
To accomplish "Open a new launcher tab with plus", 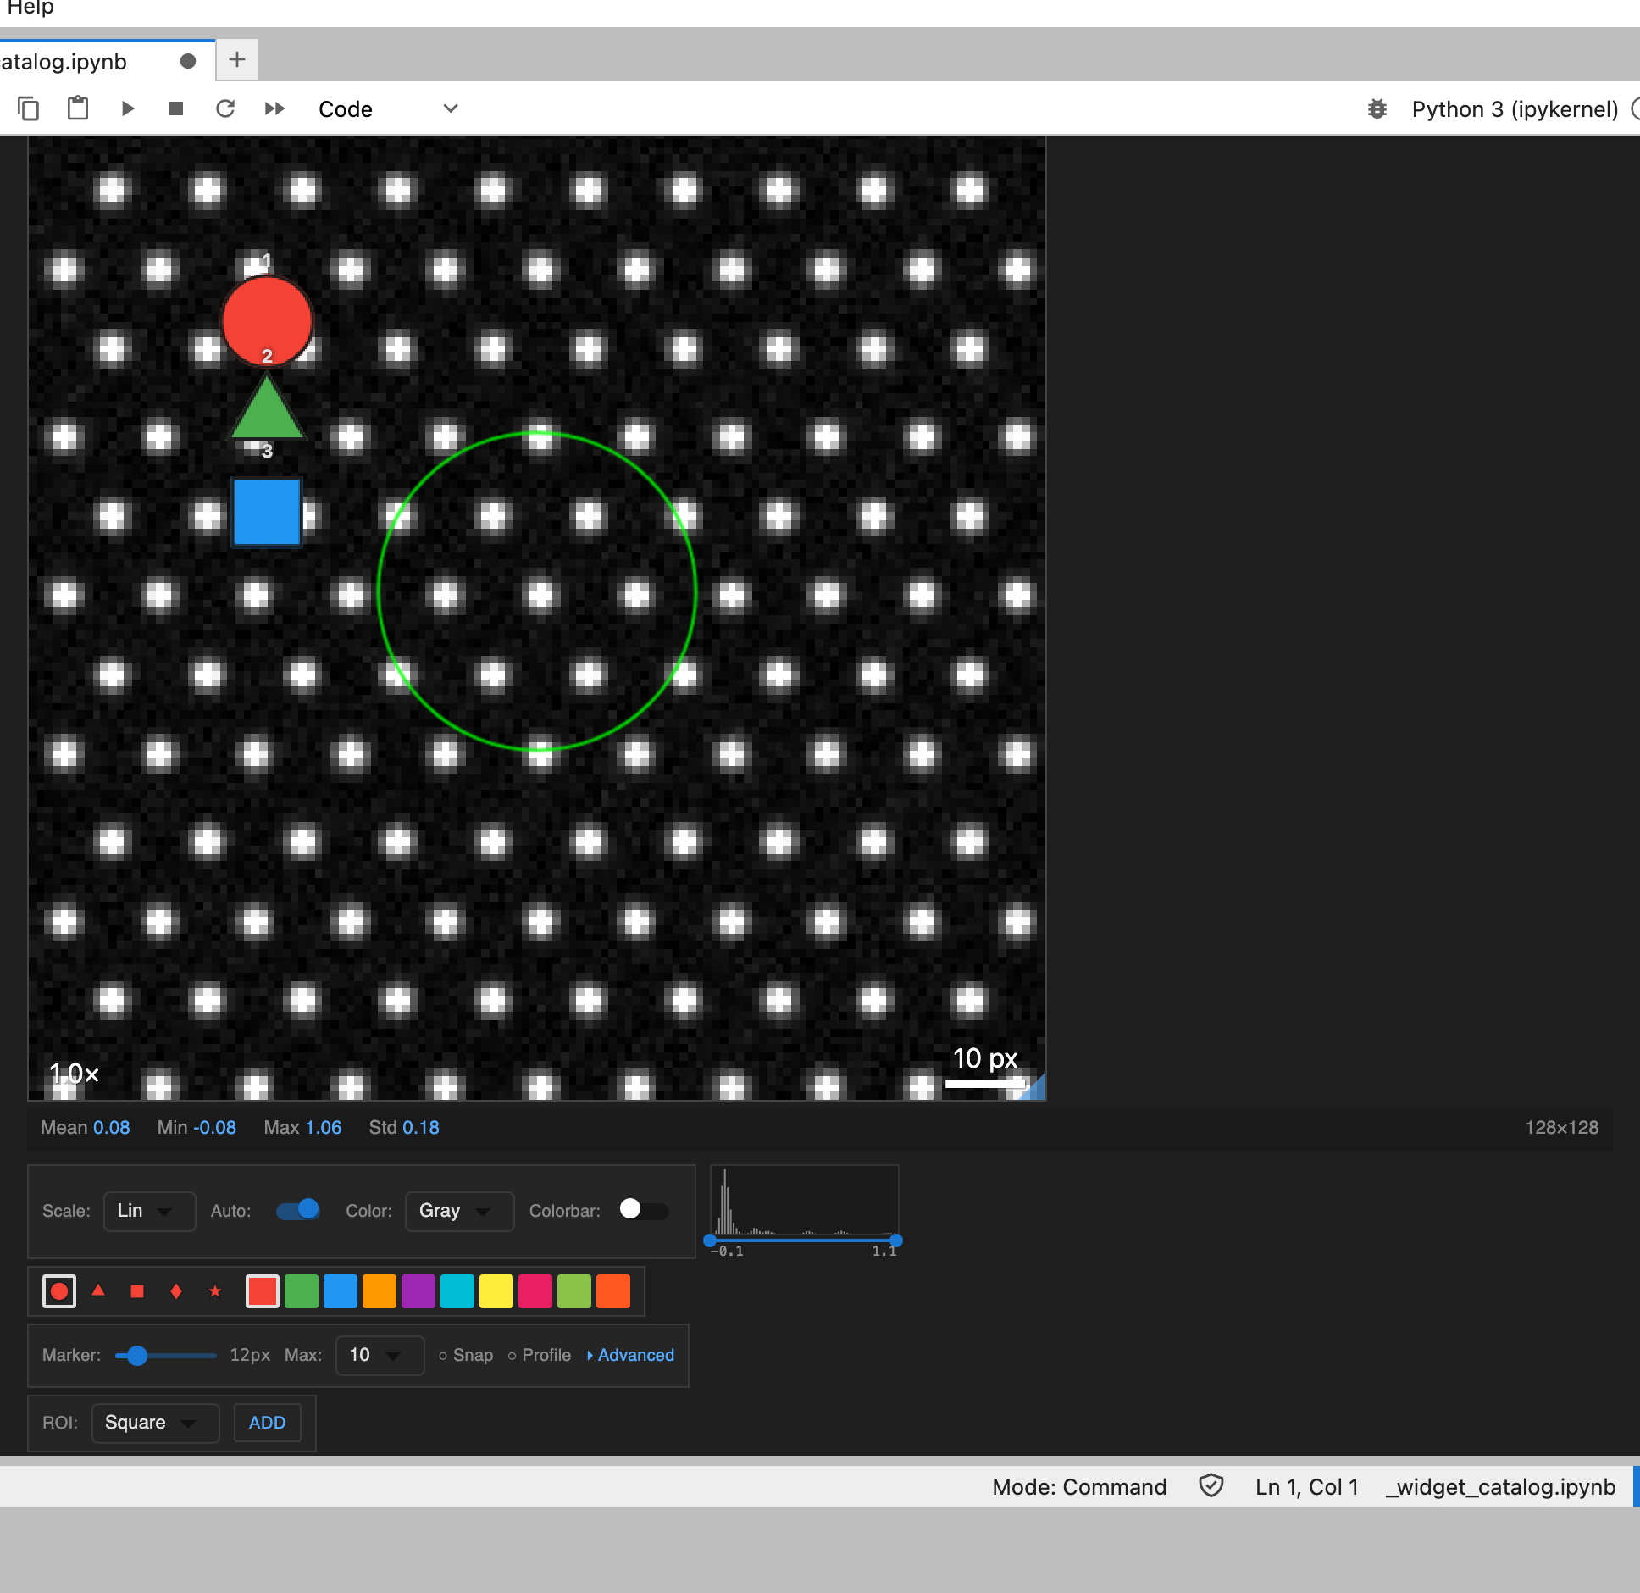I will click(x=237, y=59).
